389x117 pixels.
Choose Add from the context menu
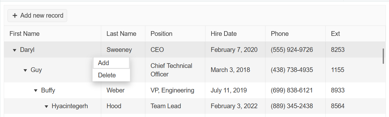[111, 63]
